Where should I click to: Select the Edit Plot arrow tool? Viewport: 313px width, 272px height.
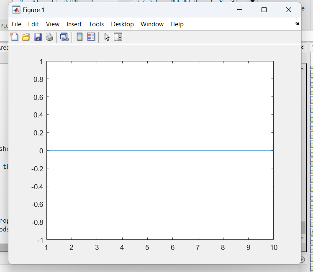point(107,37)
